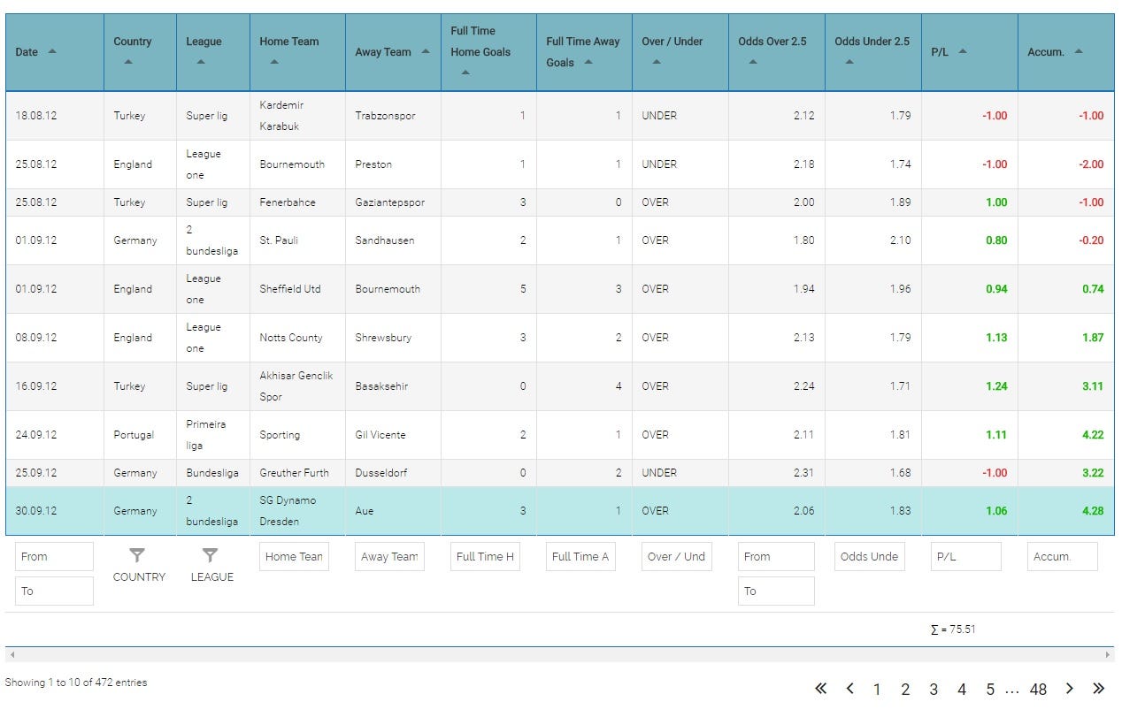Open page 2 of results
Image resolution: width=1122 pixels, height=717 pixels.
click(x=905, y=690)
